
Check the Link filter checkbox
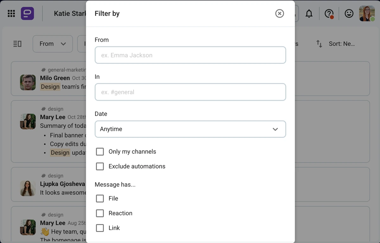click(x=100, y=228)
